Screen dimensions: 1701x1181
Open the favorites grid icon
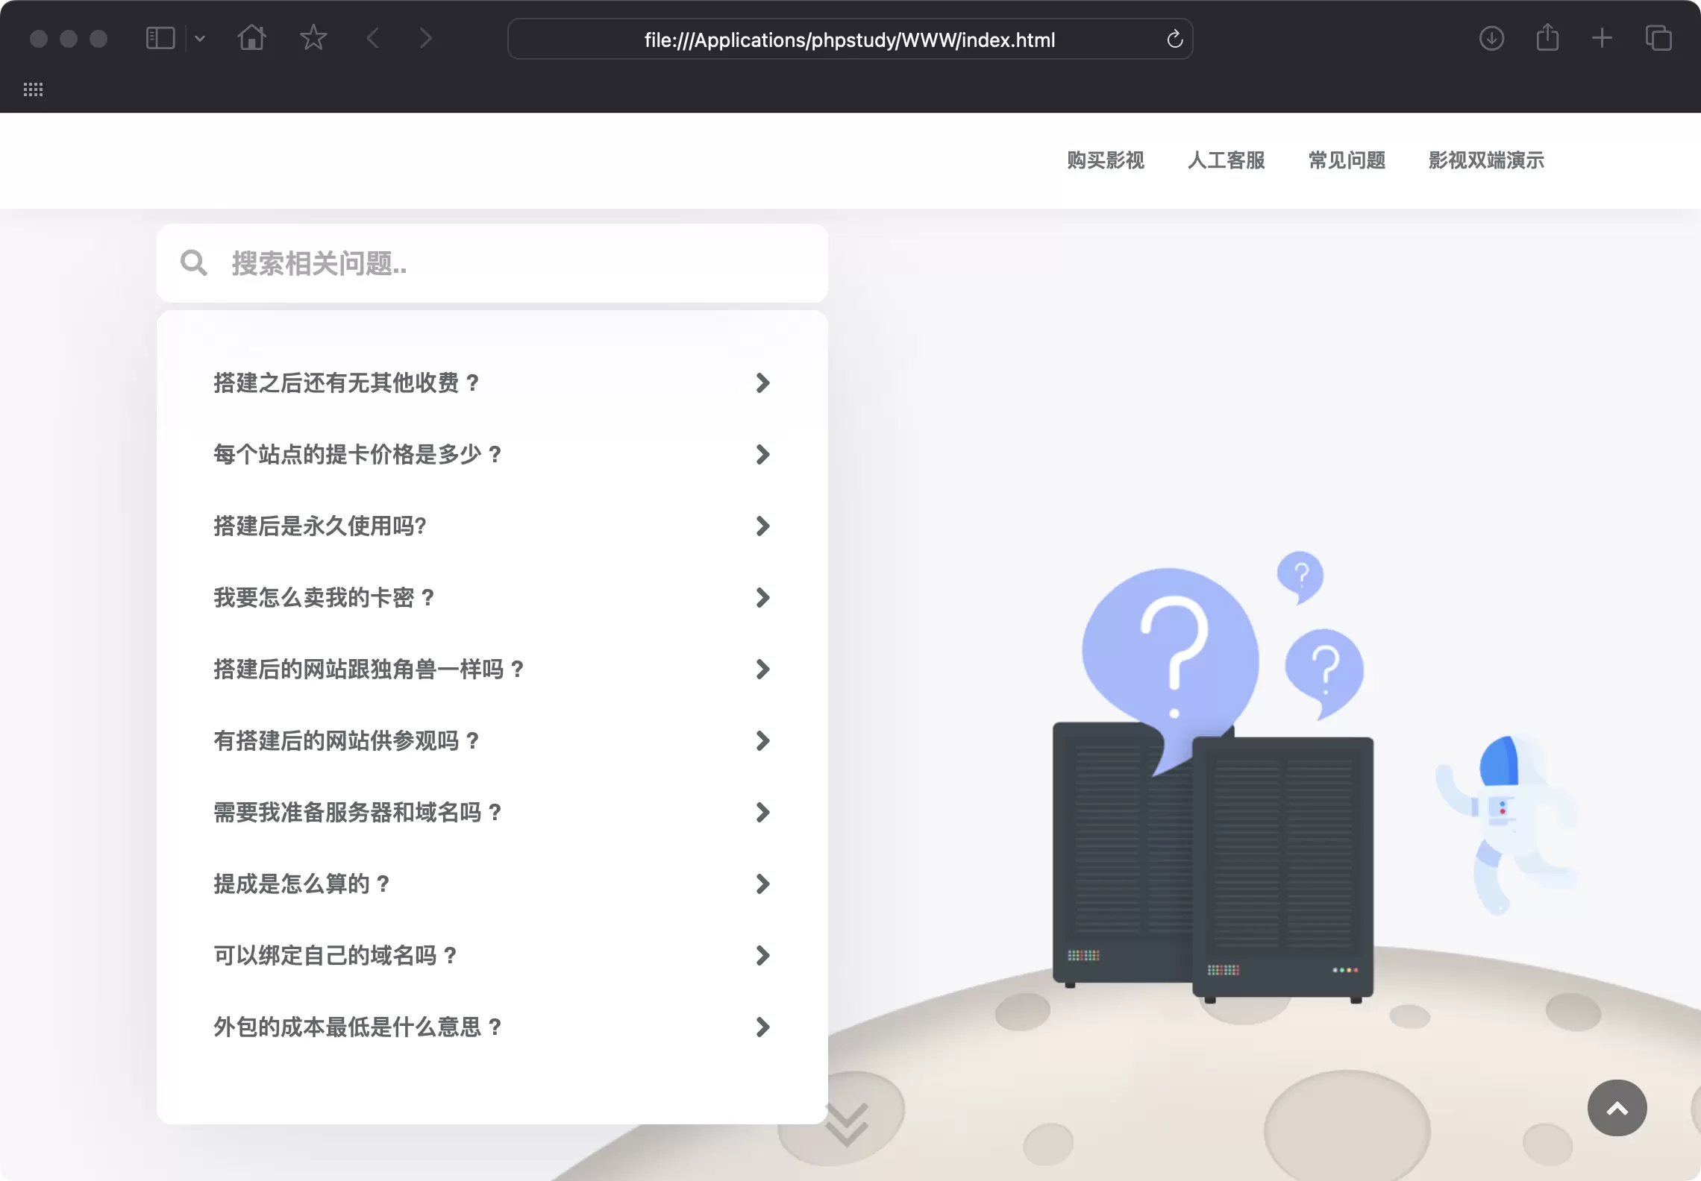coord(33,89)
